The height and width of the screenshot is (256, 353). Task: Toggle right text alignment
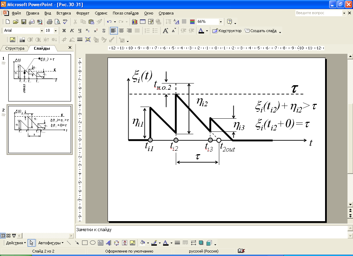tap(129, 31)
